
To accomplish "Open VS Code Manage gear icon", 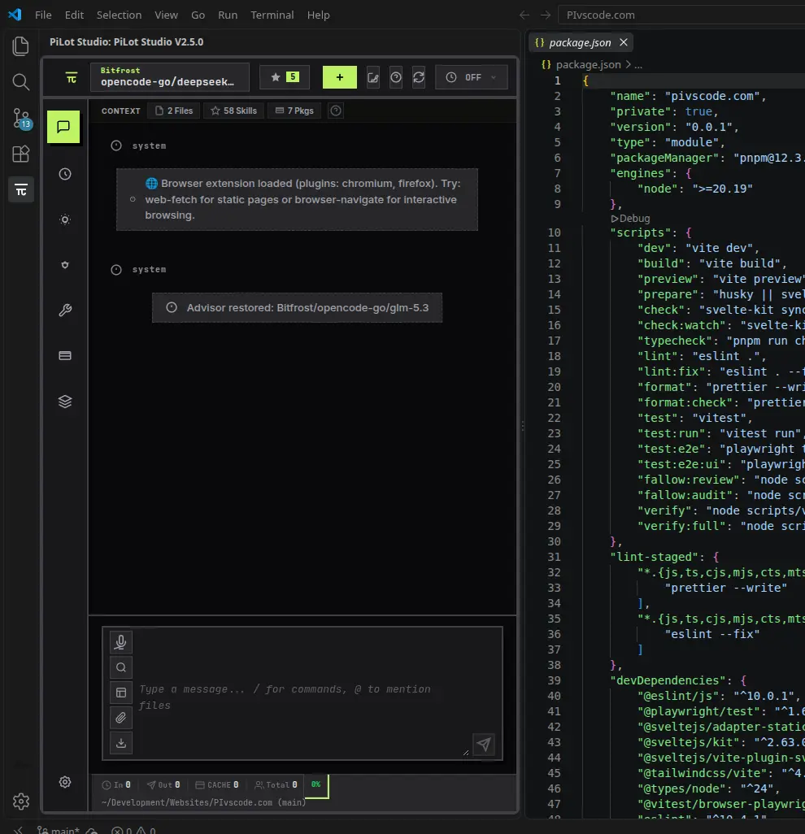I will pos(21,801).
